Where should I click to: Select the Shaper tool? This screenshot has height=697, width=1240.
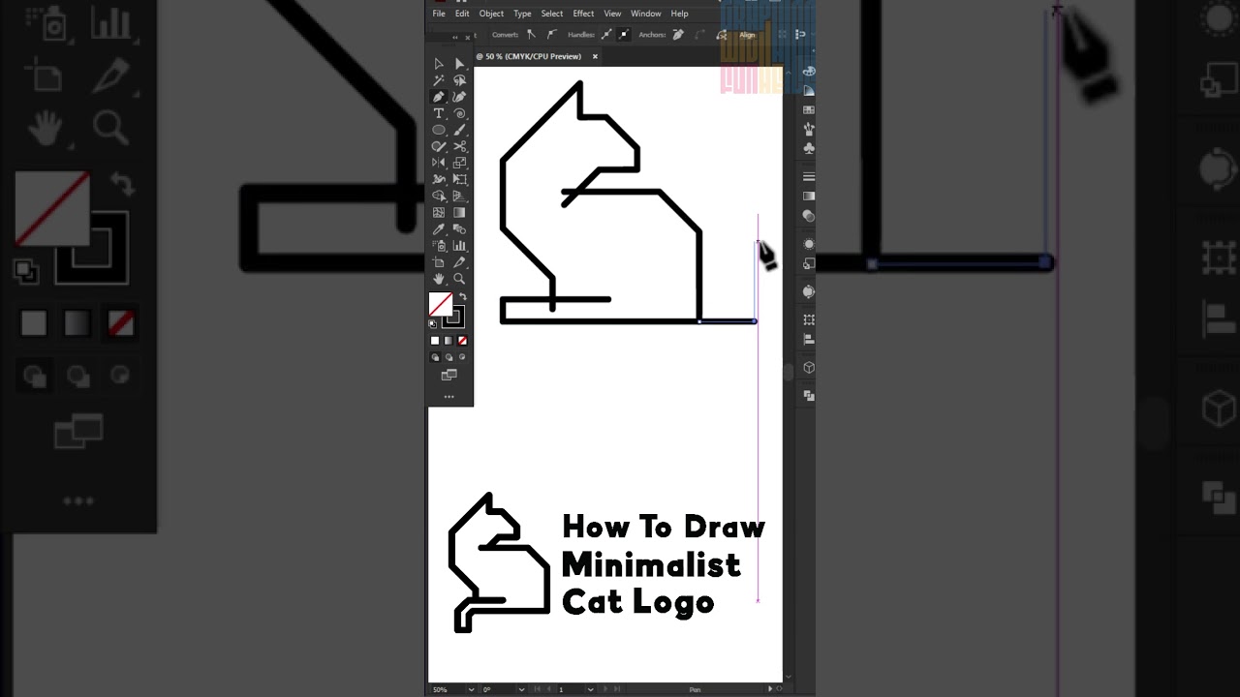439,146
